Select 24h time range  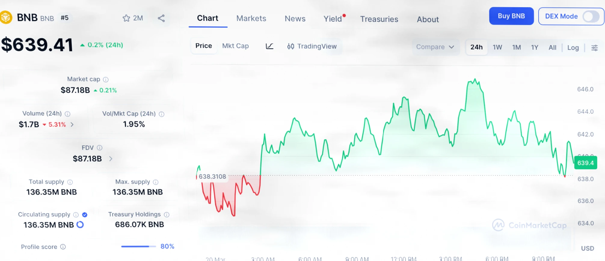point(476,47)
